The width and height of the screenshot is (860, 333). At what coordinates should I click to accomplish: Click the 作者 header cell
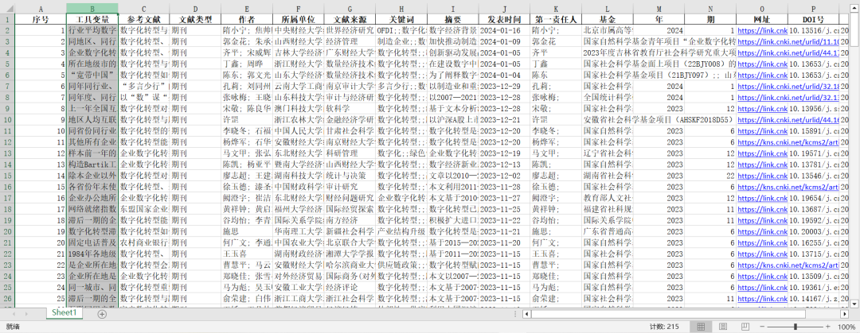click(247, 19)
